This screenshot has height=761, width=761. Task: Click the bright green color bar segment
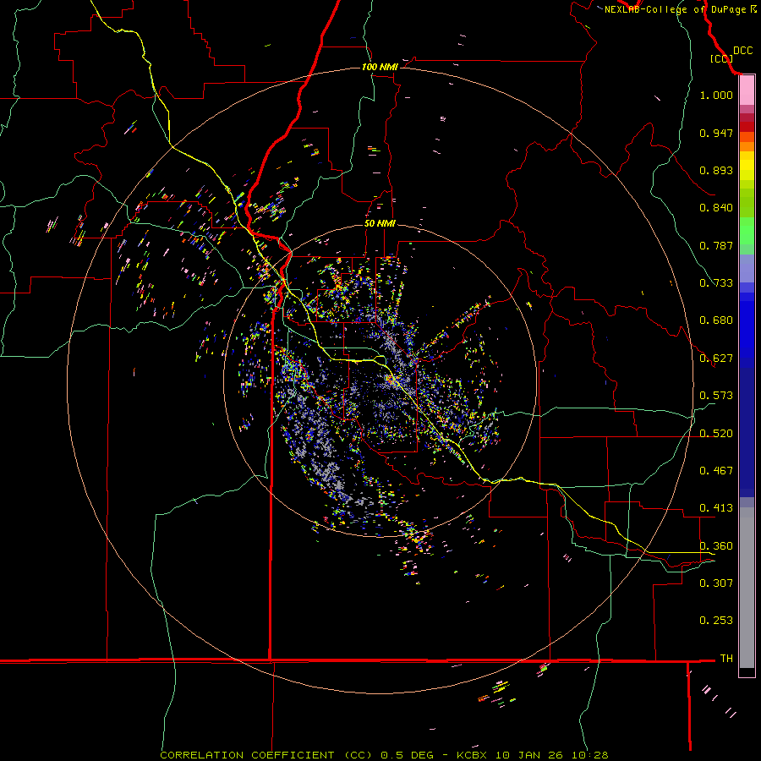[747, 231]
